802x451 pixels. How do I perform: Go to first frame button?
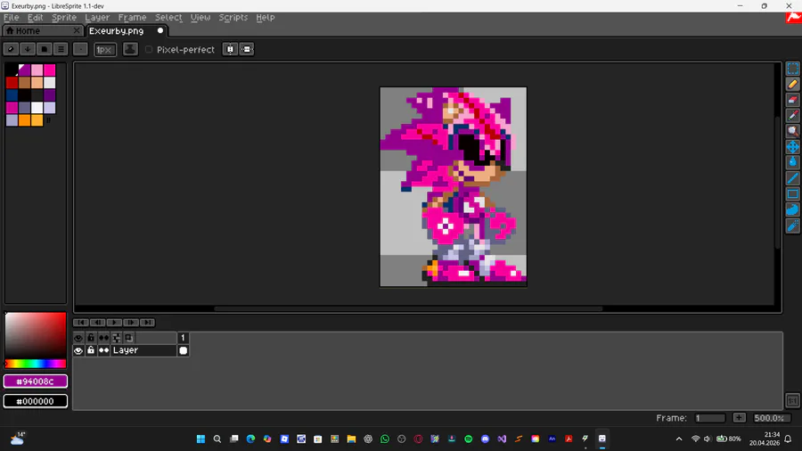tap(81, 323)
